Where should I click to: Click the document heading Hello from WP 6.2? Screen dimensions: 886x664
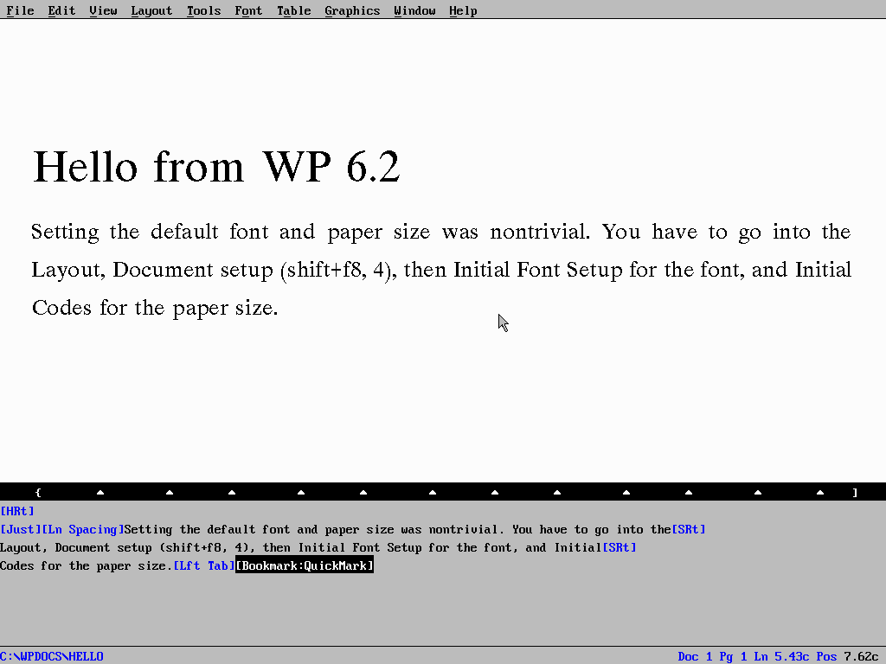point(215,167)
